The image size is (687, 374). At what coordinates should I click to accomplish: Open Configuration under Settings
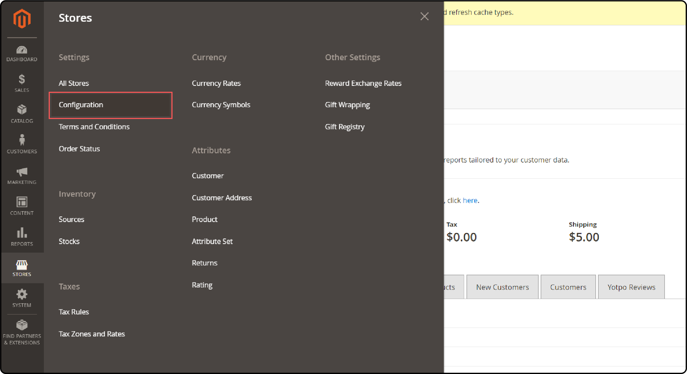81,105
